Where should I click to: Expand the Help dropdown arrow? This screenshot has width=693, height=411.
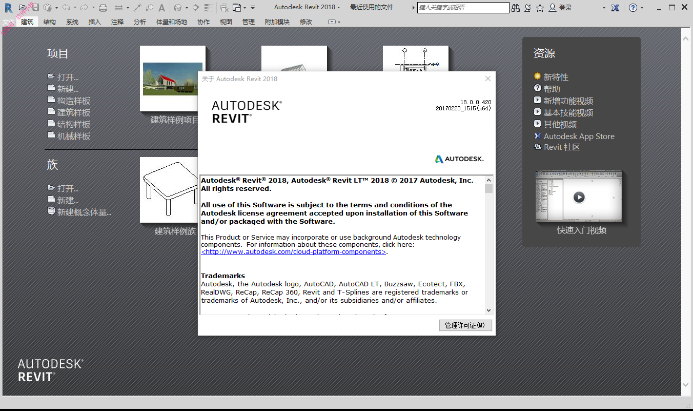point(642,8)
